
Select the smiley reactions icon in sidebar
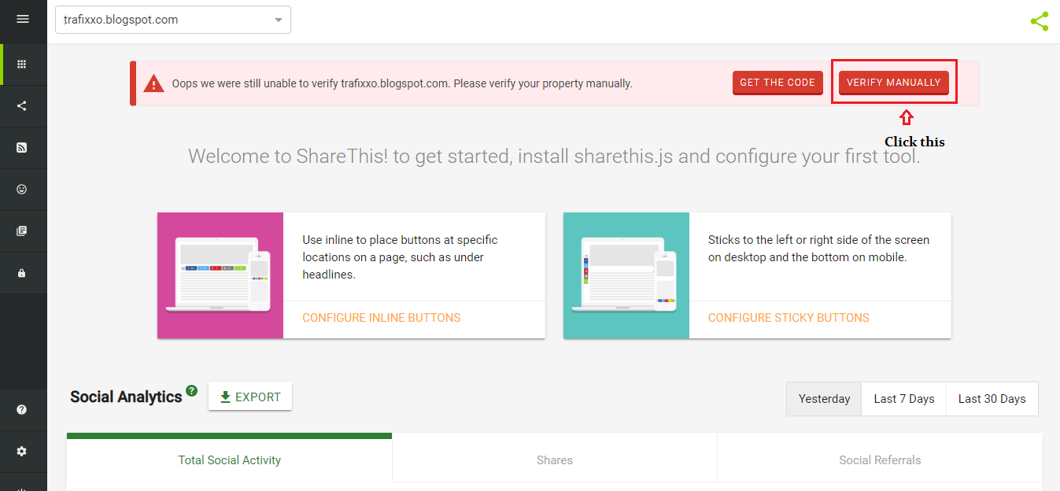pyautogui.click(x=22, y=189)
